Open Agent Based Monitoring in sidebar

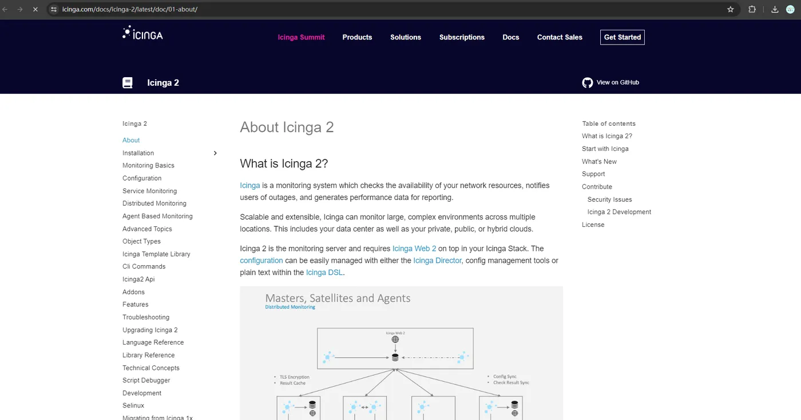157,216
